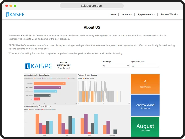Viewport: 185px width, 139px height.
Task: Click the Andrew Wood doctor legend dot
Action: tap(30, 109)
